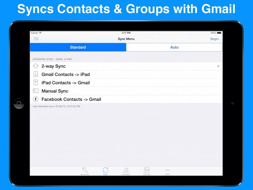
Task: Click the 6:17 PM clock in status bar
Action: [x=126, y=33]
